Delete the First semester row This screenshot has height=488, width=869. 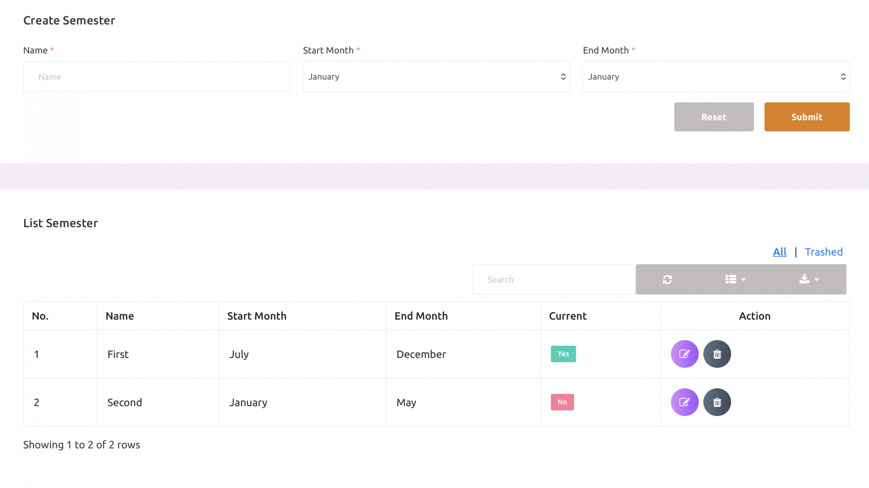click(717, 354)
